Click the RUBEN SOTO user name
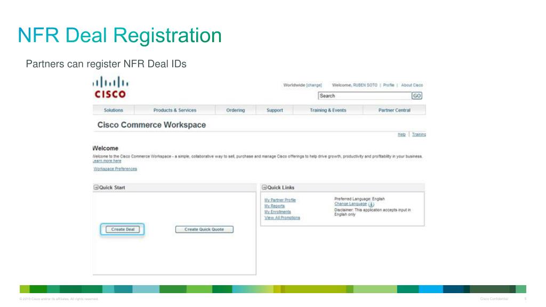The image size is (546, 307). [365, 85]
